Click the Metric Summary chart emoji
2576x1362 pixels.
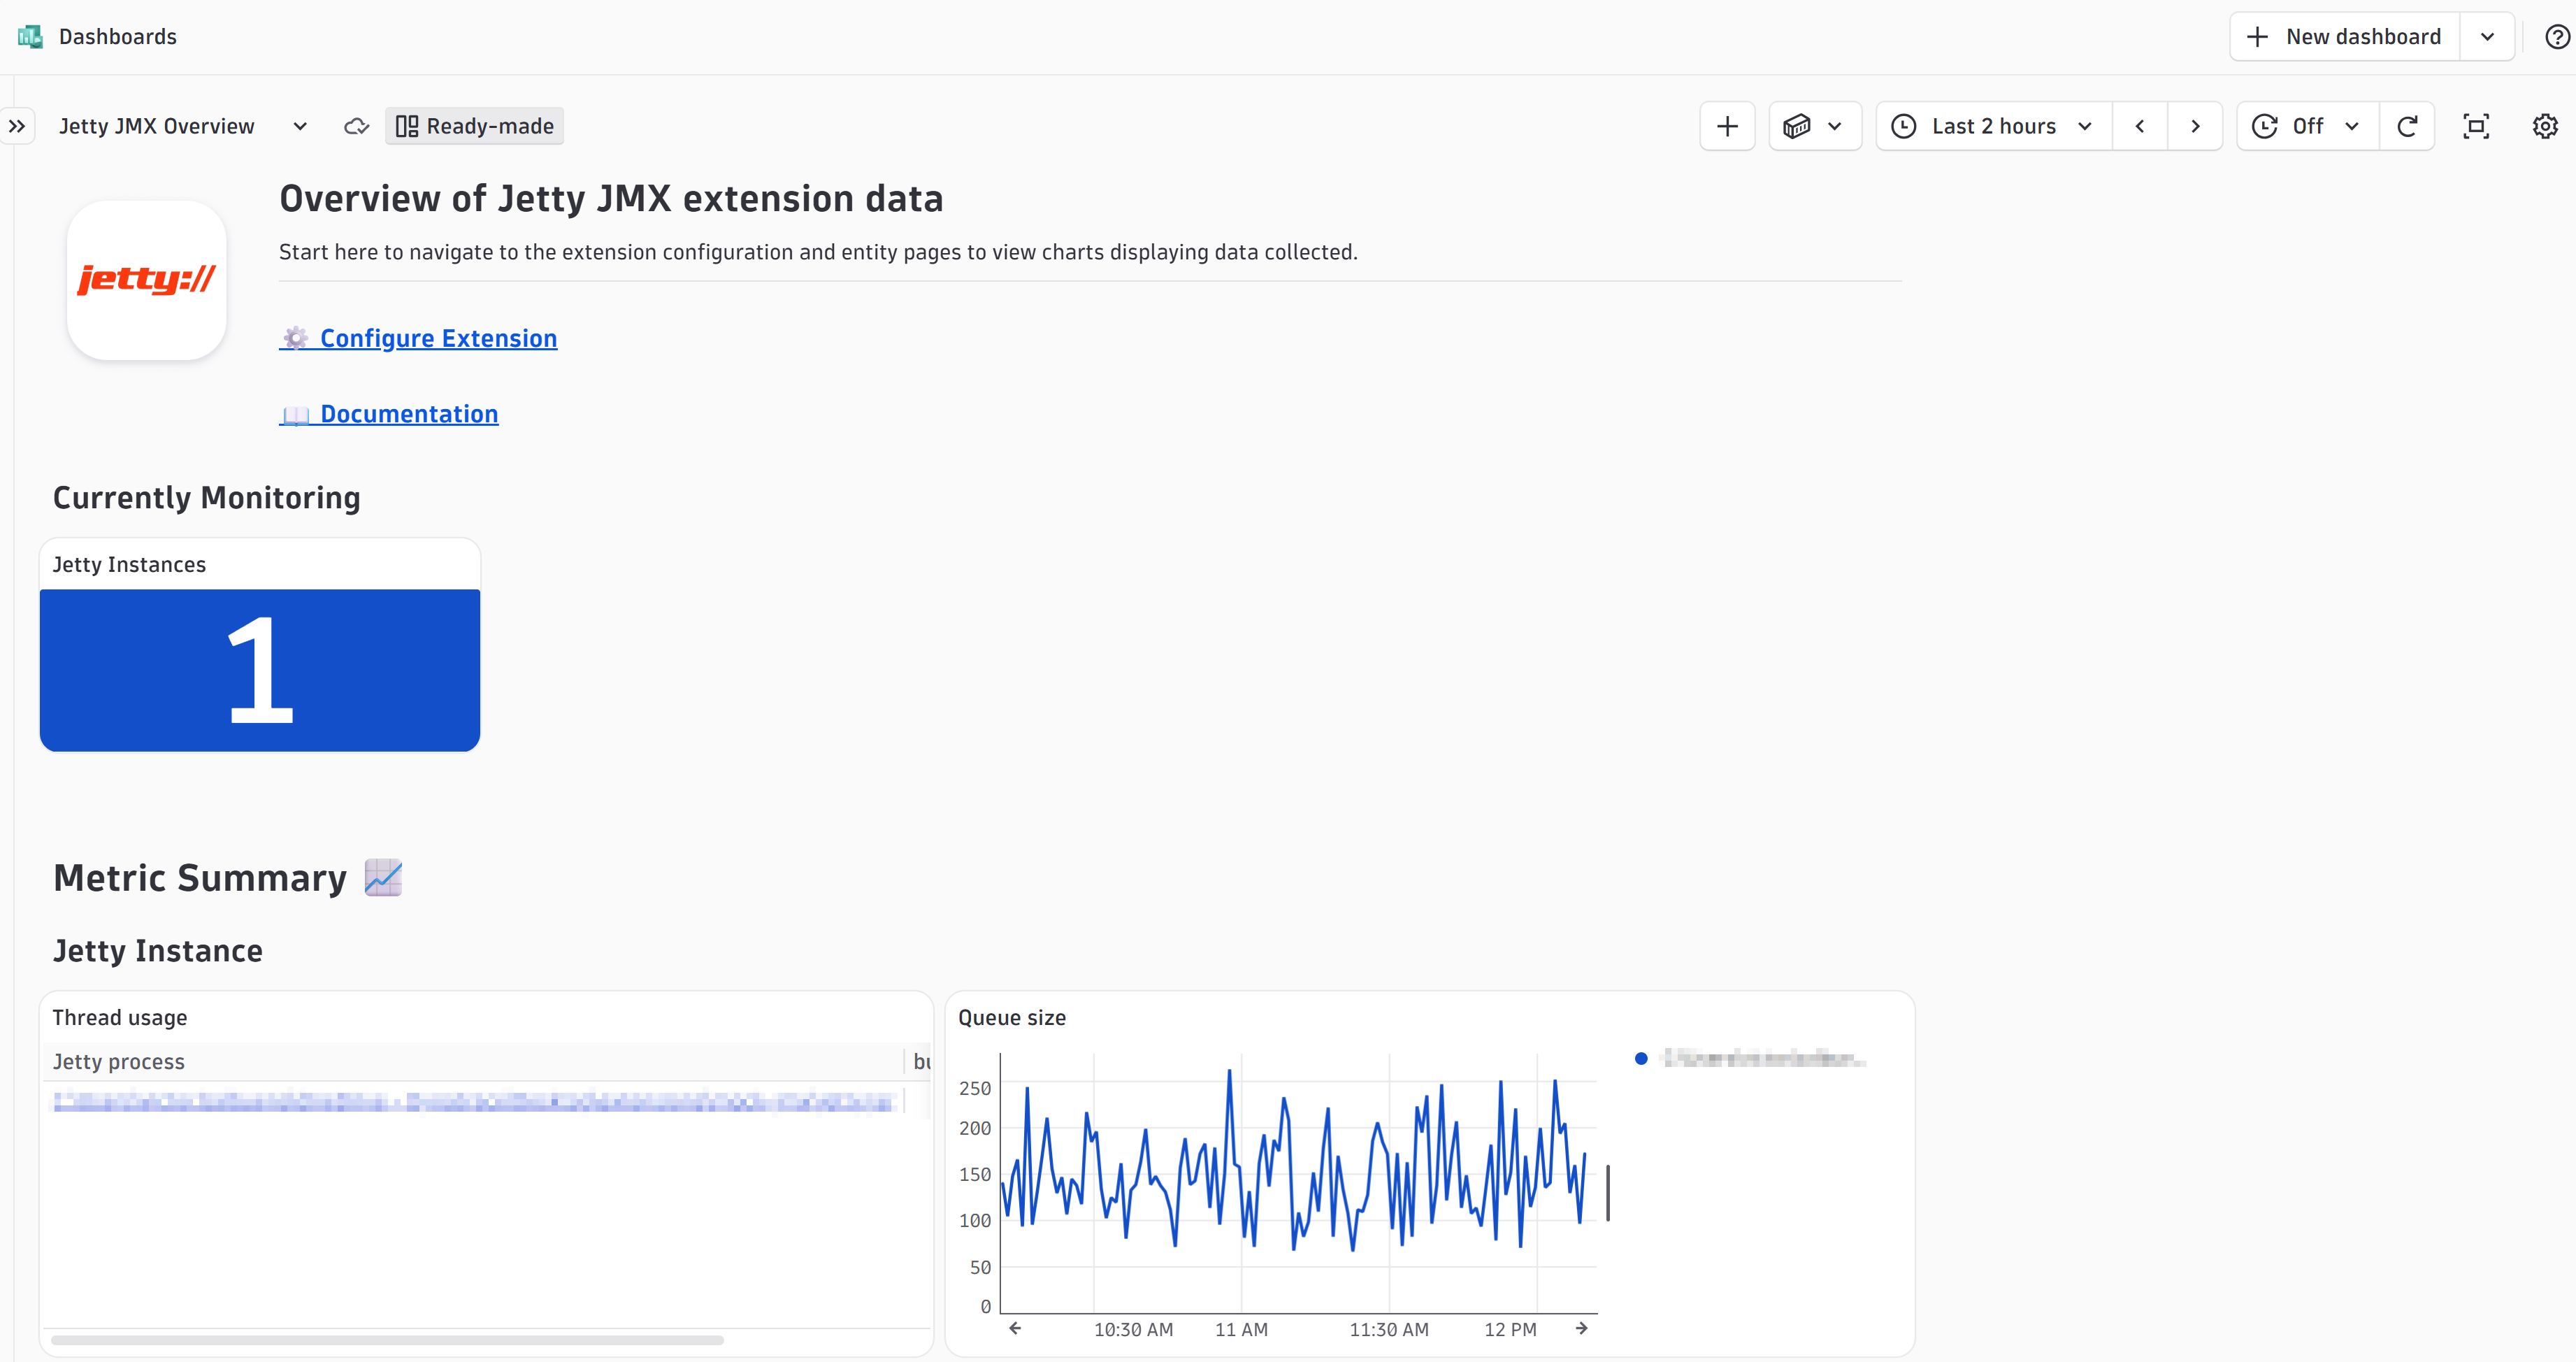click(383, 878)
